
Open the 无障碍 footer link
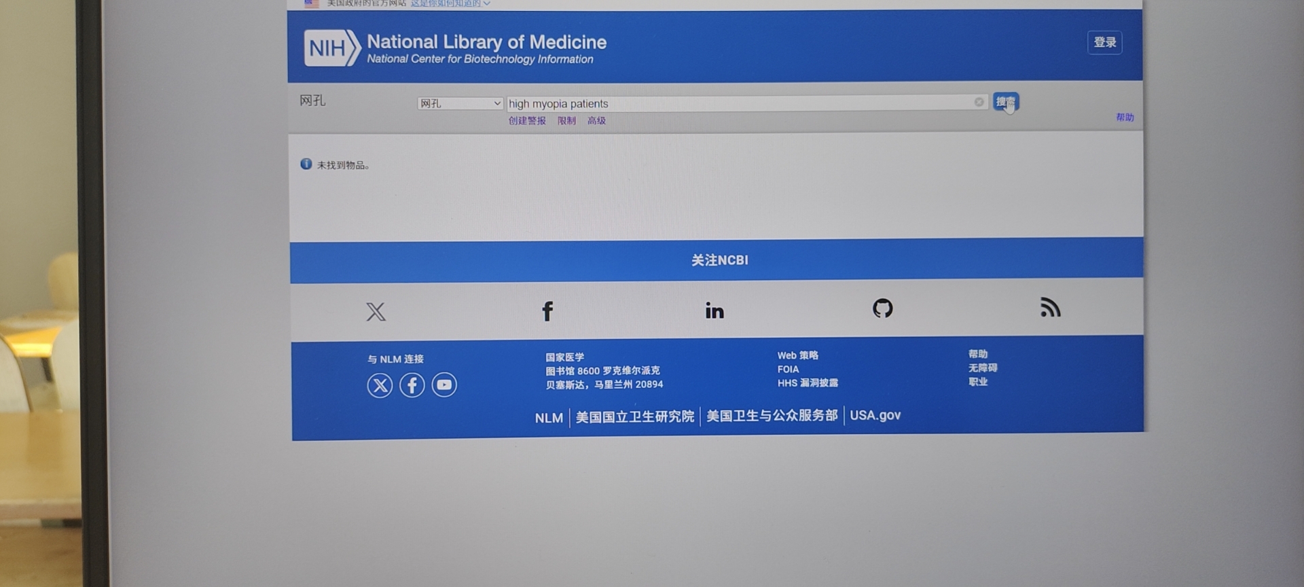[983, 368]
